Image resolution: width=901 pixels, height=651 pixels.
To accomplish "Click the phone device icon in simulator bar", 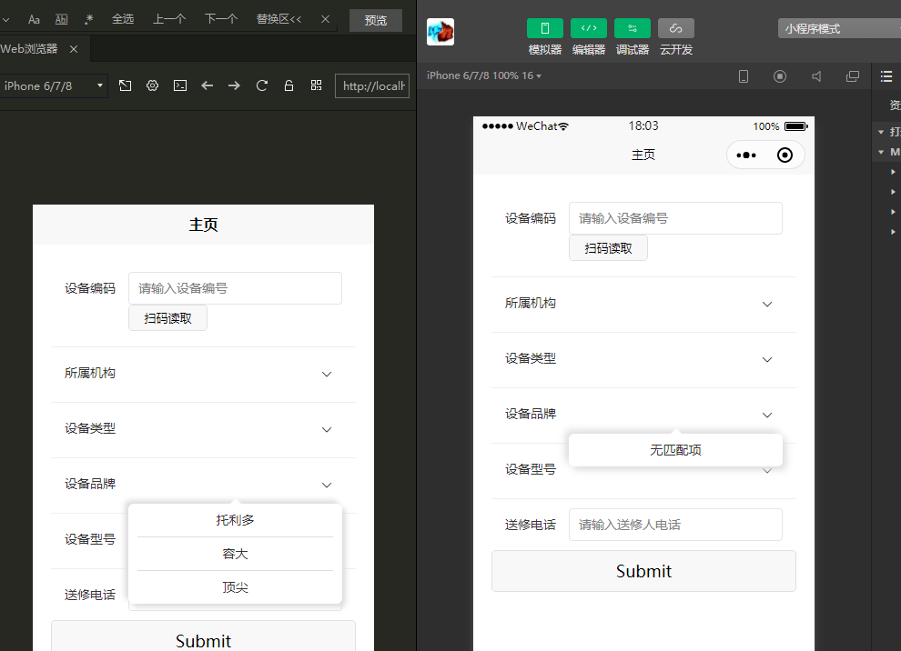I will coord(743,76).
